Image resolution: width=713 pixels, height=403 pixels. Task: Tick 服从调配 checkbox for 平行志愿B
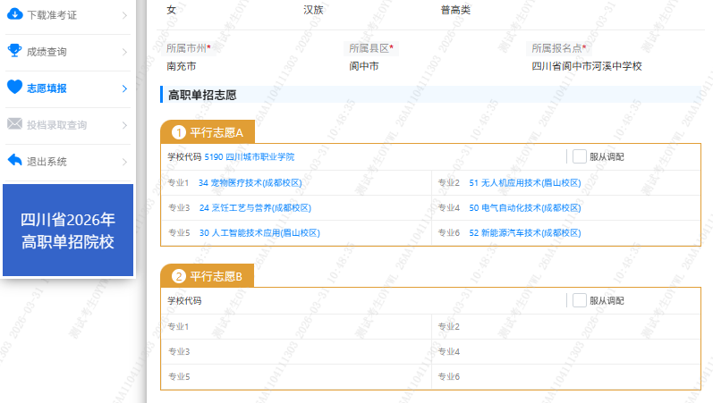[x=580, y=300]
